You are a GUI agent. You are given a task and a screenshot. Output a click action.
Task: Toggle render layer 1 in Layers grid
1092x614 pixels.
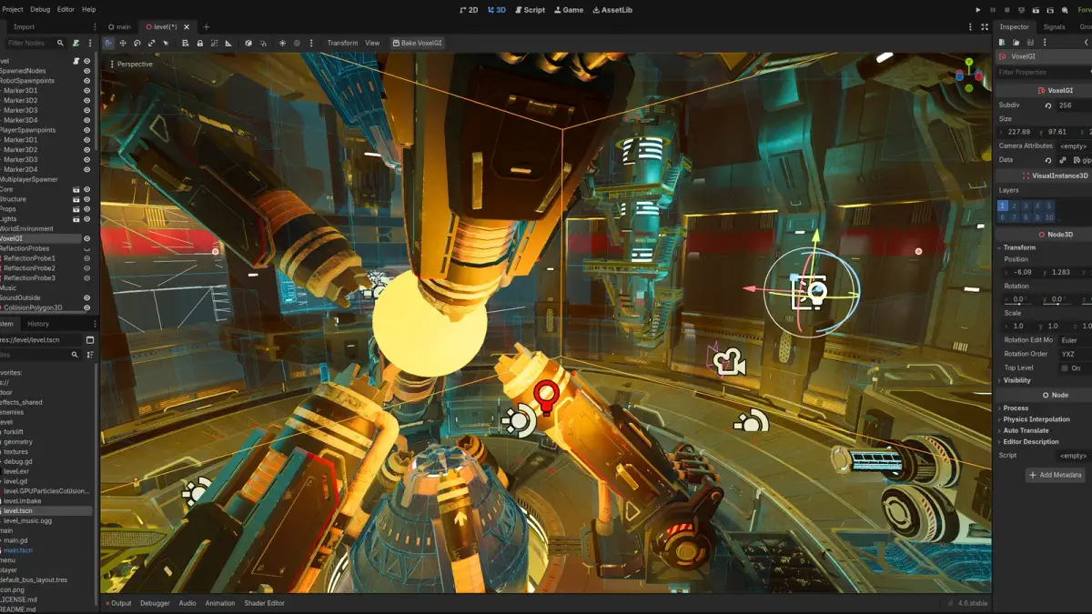point(1003,206)
